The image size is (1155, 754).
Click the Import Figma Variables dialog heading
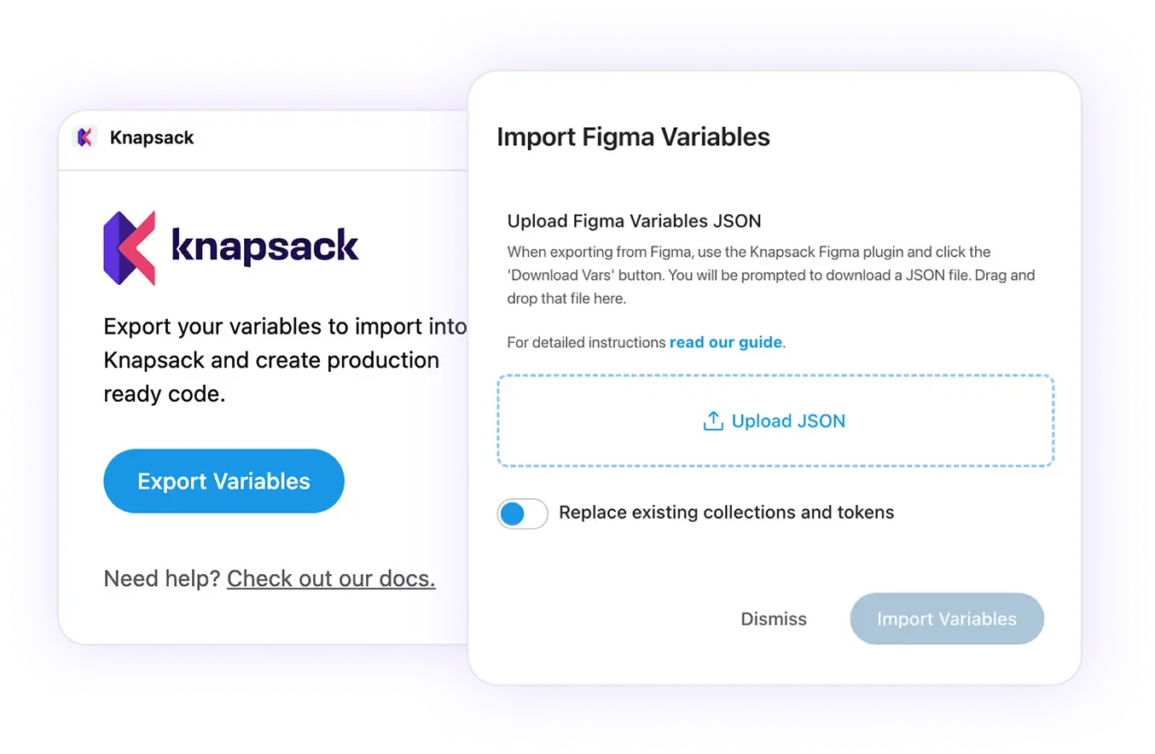coord(633,136)
